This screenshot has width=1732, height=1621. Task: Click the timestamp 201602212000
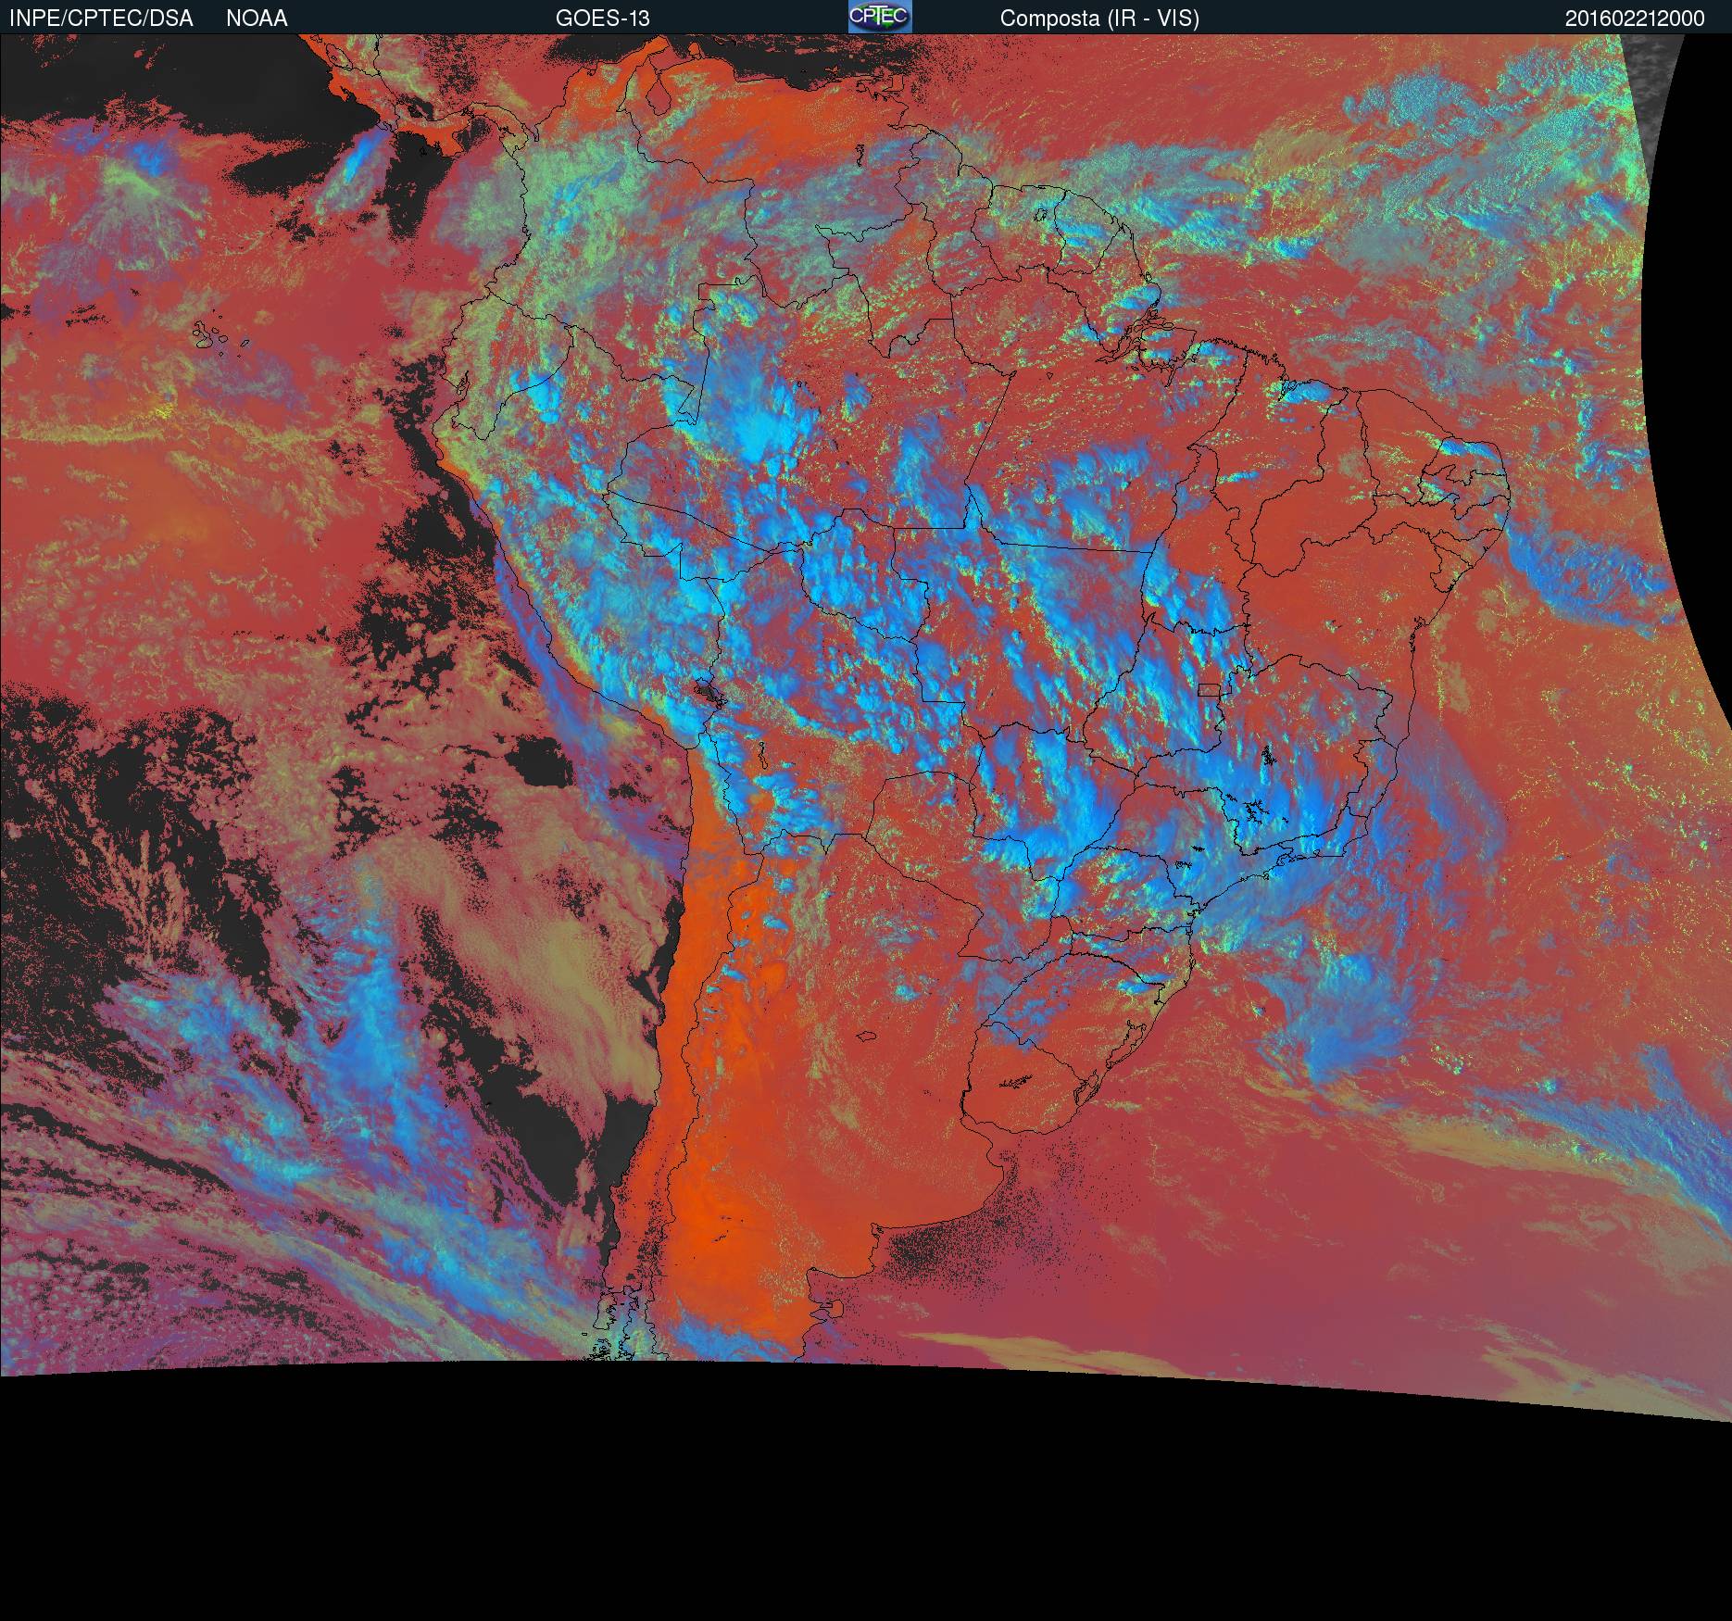1635,19
